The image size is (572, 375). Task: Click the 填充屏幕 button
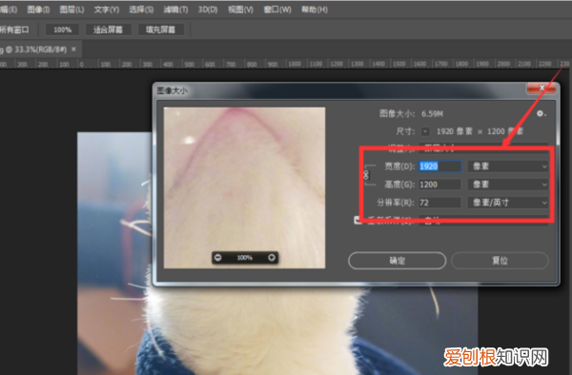[x=160, y=30]
